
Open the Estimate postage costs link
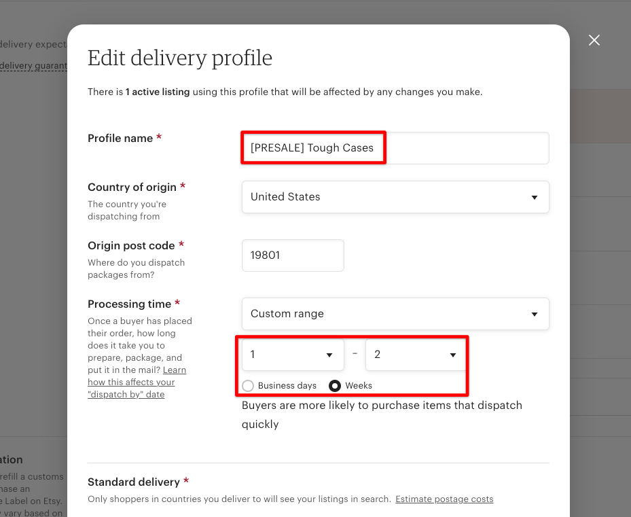tap(444, 499)
